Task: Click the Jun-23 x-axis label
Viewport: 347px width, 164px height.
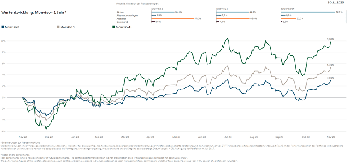Action: coord(202,137)
